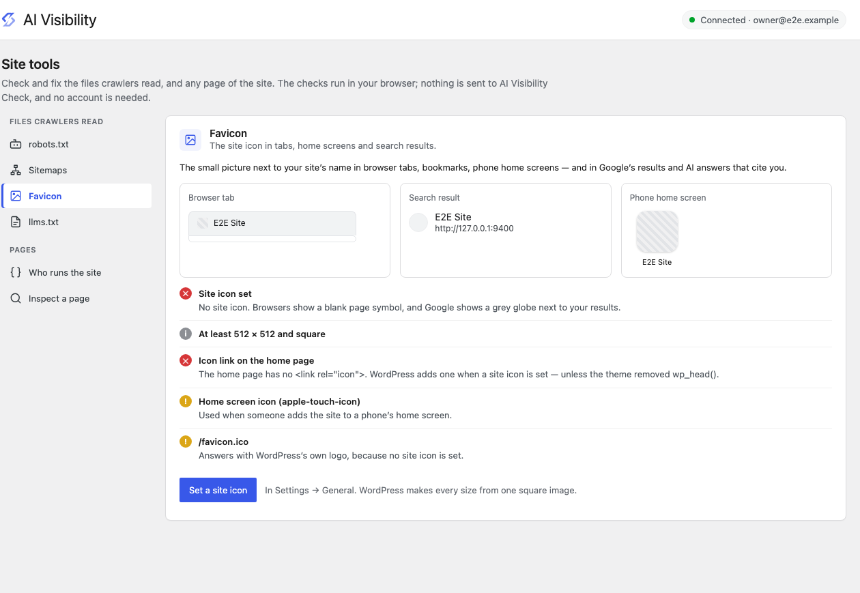Click the In Settings → General hint text
Image resolution: width=860 pixels, height=593 pixels.
[421, 490]
